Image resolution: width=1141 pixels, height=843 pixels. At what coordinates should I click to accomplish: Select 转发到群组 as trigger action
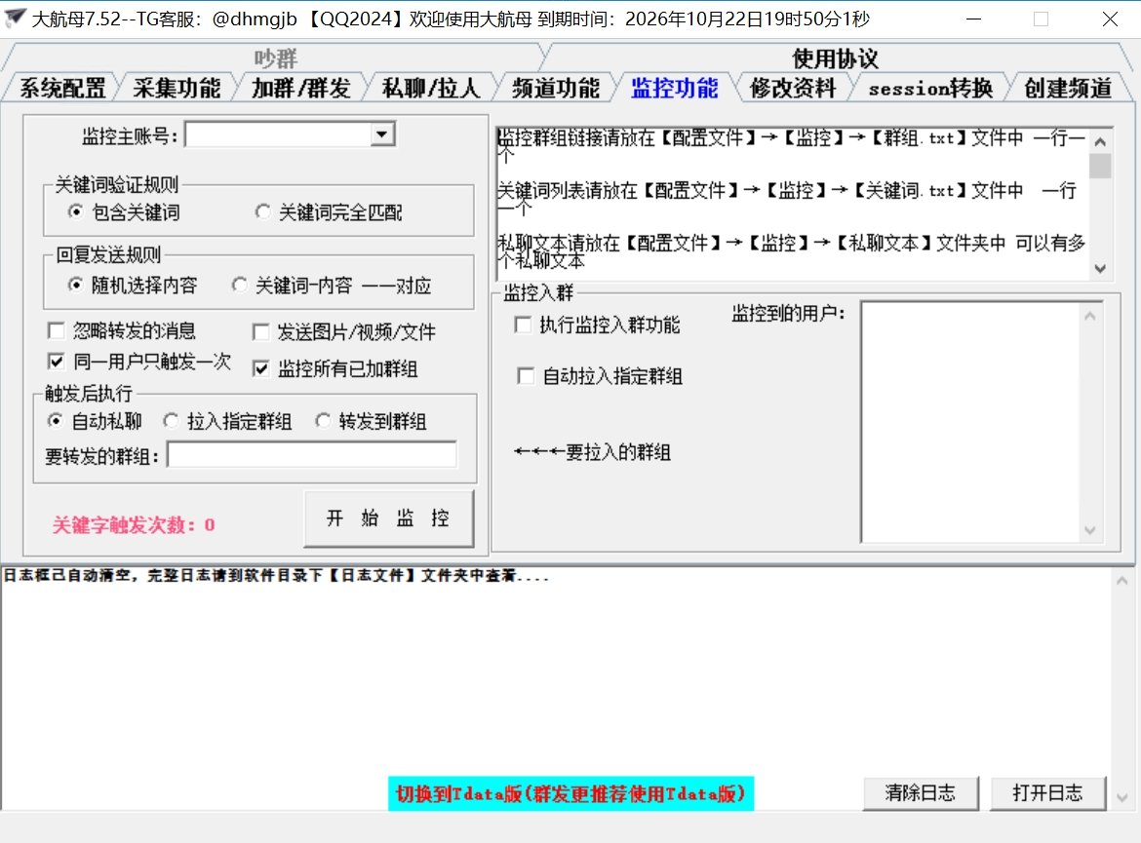click(323, 421)
